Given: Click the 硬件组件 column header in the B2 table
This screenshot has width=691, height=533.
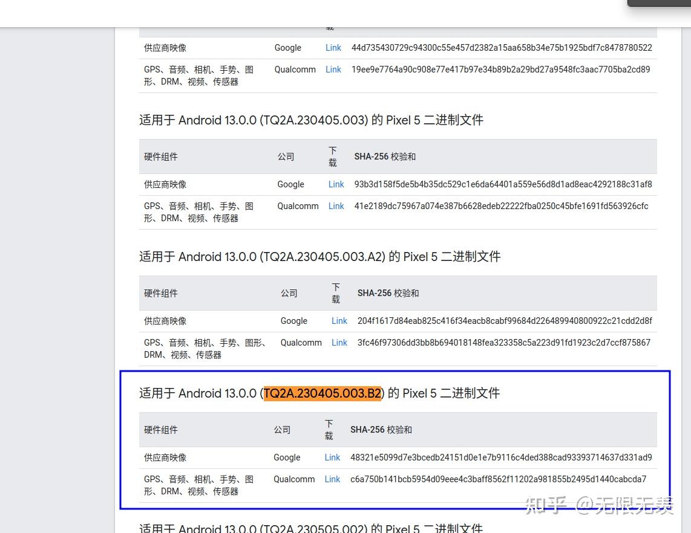Looking at the screenshot, I should pos(160,430).
